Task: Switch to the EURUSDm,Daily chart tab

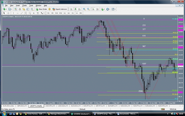Action: coord(9,106)
